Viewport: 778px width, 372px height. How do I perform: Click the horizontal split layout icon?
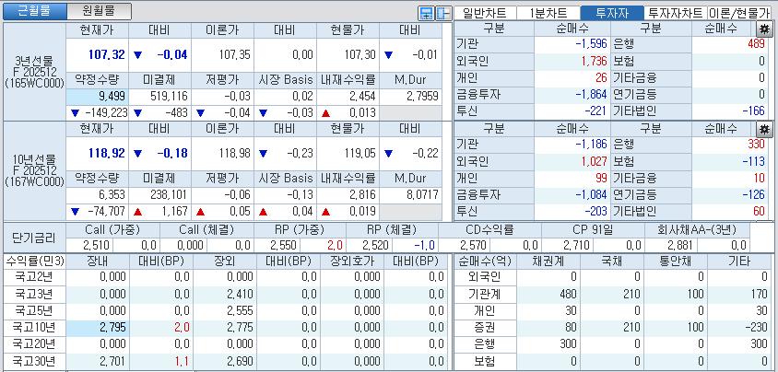pos(426,14)
